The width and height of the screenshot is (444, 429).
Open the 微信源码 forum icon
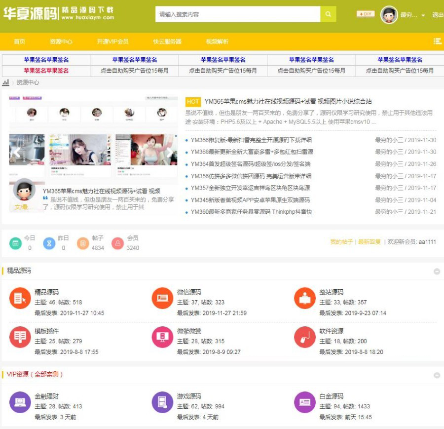[162, 298]
